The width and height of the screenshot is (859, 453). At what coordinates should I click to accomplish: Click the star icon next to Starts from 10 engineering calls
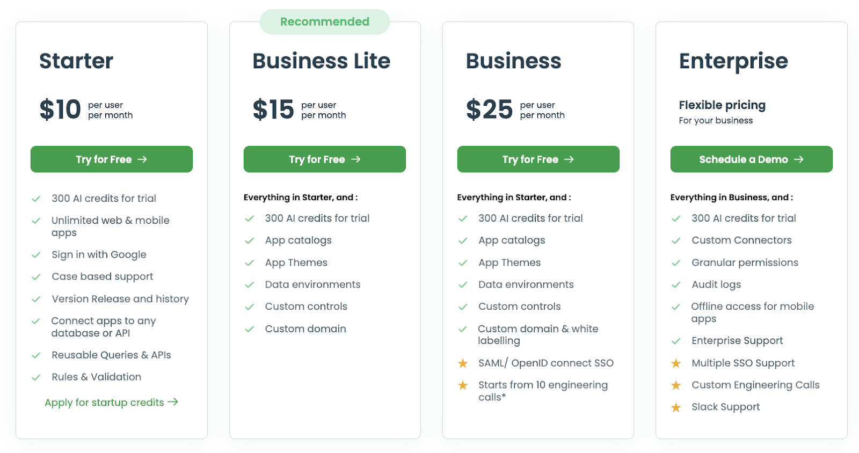coord(463,385)
